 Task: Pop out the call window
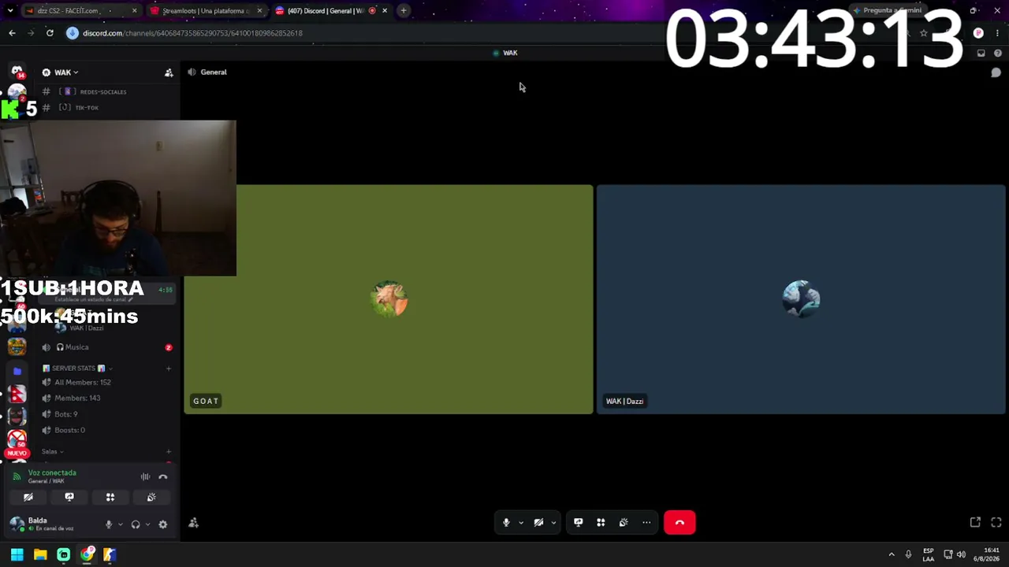point(975,522)
